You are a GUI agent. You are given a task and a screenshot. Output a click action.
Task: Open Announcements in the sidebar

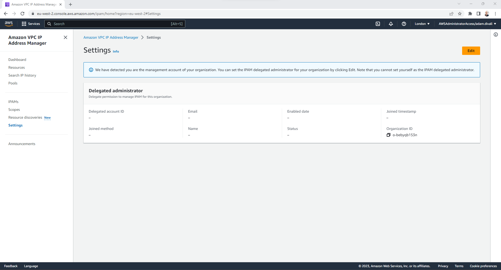click(x=22, y=144)
